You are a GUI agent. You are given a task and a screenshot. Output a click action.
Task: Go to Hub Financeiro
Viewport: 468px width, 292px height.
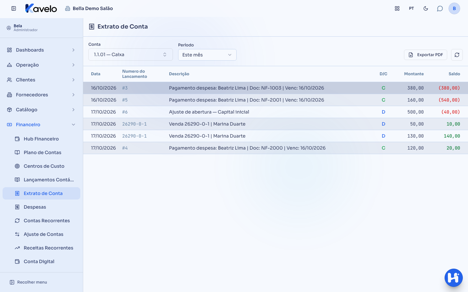coord(41,139)
